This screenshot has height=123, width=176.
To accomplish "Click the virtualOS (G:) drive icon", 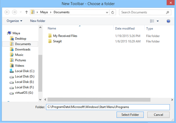I will click(x=12, y=93).
